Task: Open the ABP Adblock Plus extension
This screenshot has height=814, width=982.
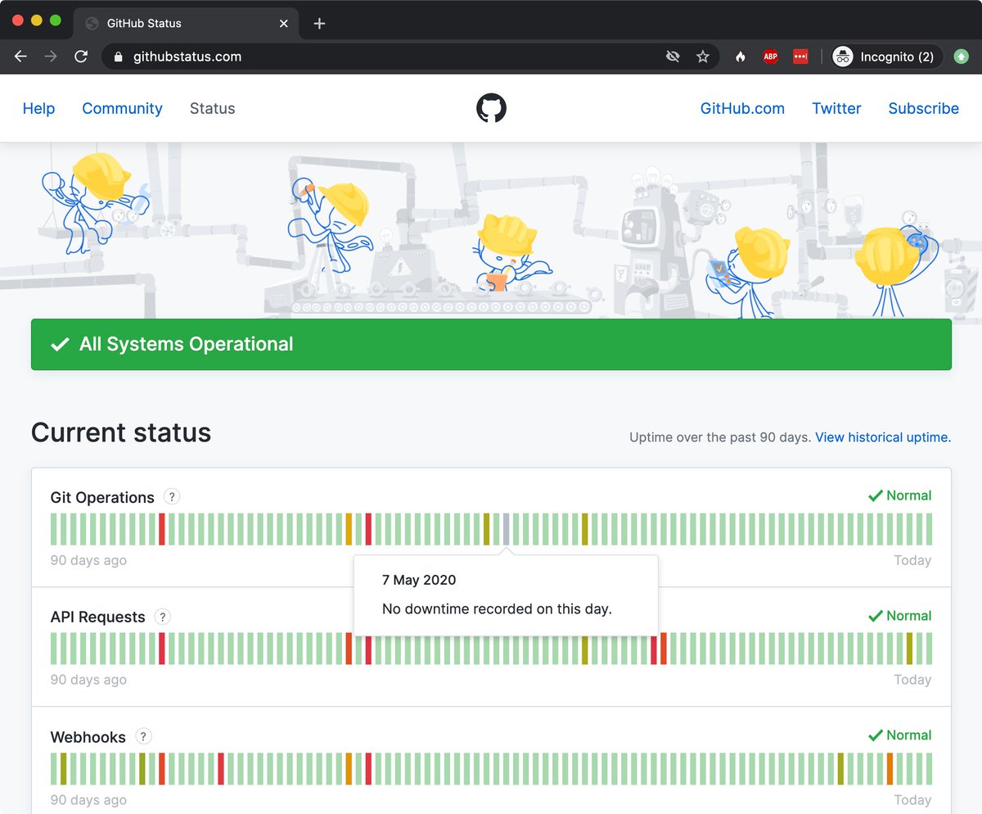Action: point(770,57)
